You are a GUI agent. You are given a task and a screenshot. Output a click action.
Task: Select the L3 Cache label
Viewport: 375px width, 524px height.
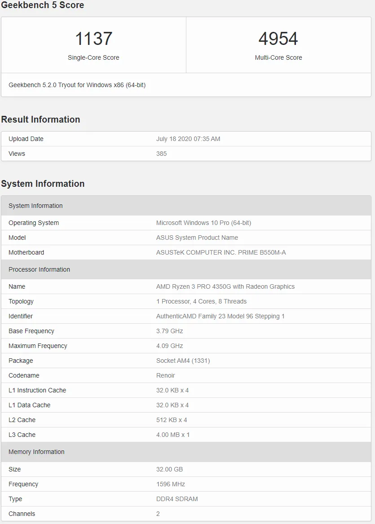[x=22, y=435]
